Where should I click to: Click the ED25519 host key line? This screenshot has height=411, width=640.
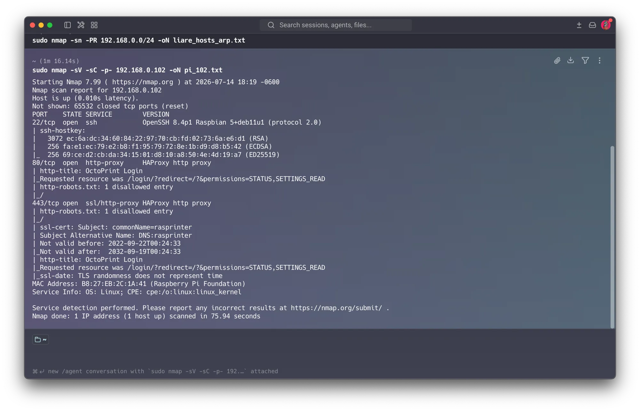point(156,155)
